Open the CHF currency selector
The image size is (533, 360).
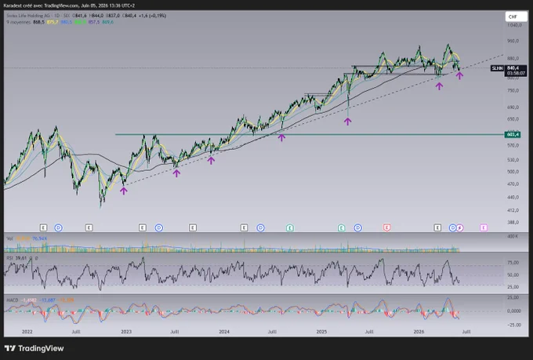pos(516,16)
